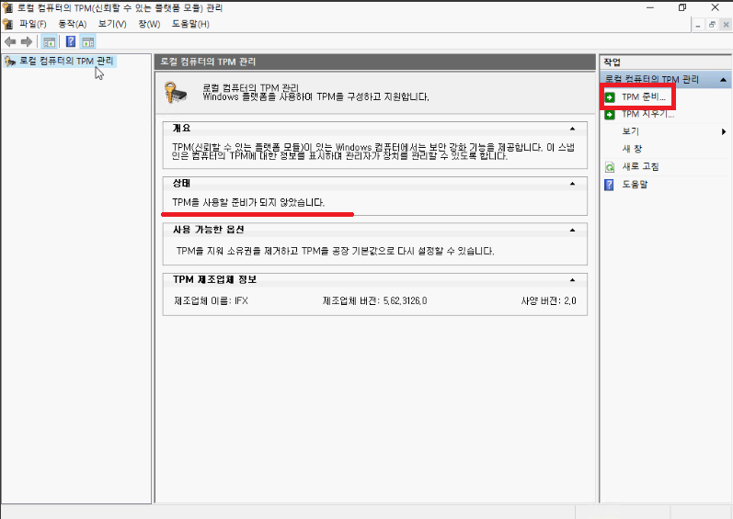The image size is (733, 519).
Task: Click the 보기 action label
Action: tap(630, 131)
